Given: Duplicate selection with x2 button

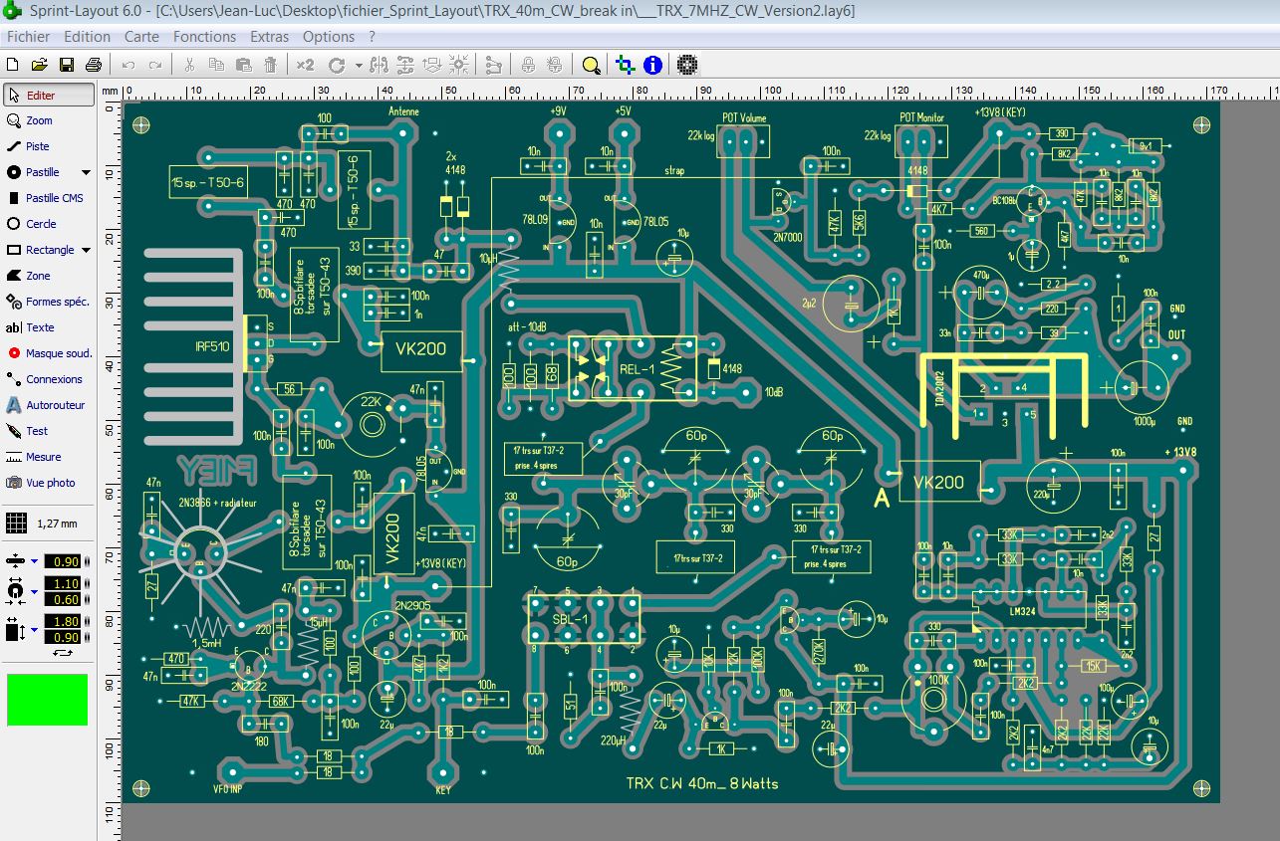Looking at the screenshot, I should click(x=305, y=65).
